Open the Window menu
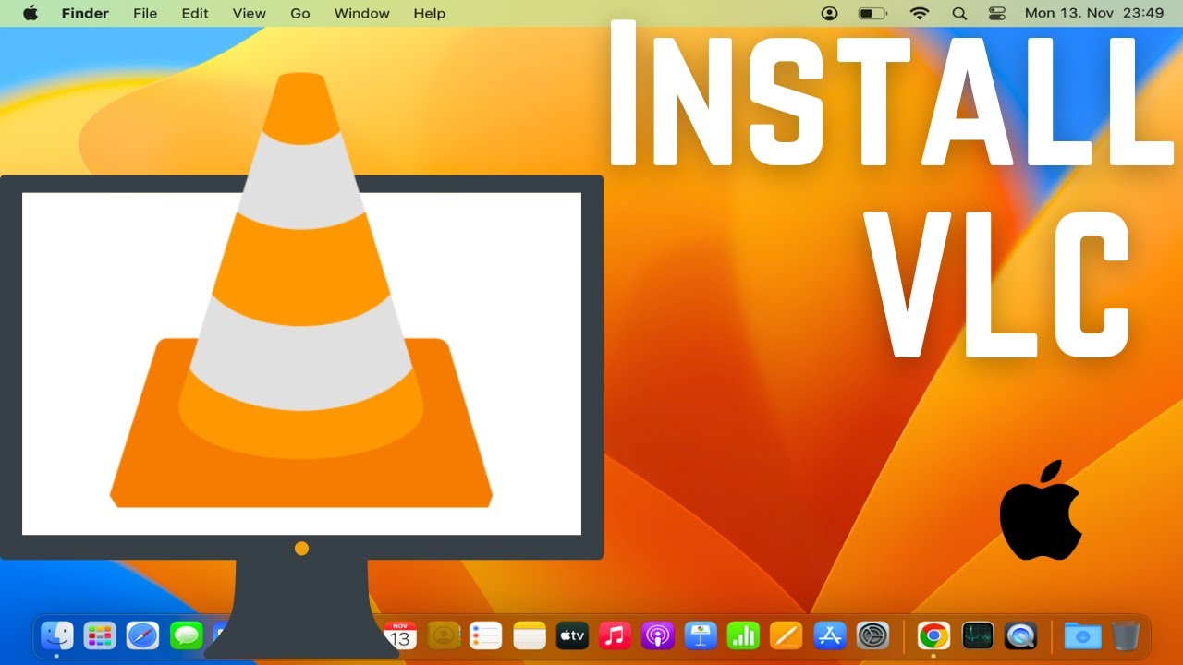The image size is (1183, 665). click(x=362, y=13)
